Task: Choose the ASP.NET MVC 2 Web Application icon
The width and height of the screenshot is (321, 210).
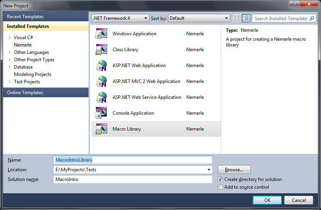Action: click(x=101, y=81)
